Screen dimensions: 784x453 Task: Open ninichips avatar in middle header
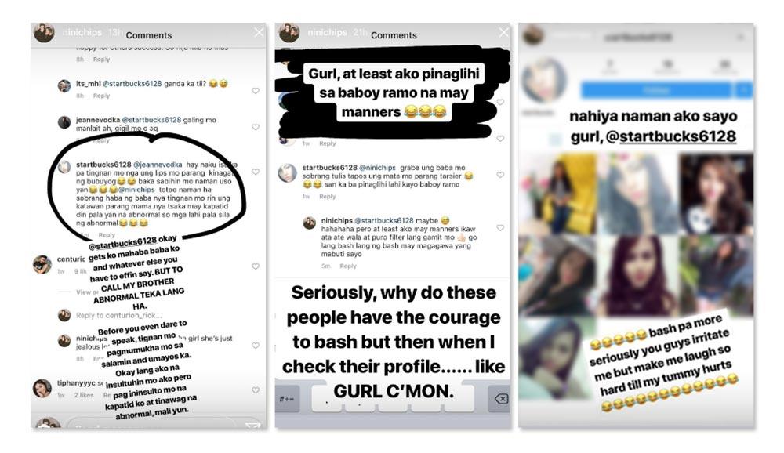[289, 32]
